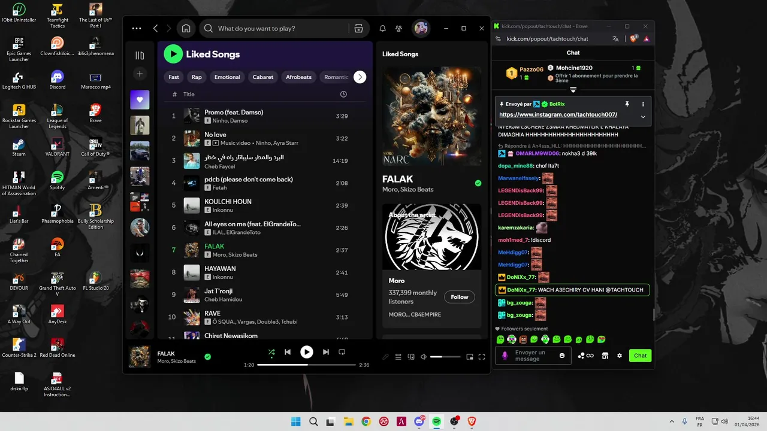Click the plus create playlist button
Viewport: 767px width, 431px height.
(x=140, y=74)
